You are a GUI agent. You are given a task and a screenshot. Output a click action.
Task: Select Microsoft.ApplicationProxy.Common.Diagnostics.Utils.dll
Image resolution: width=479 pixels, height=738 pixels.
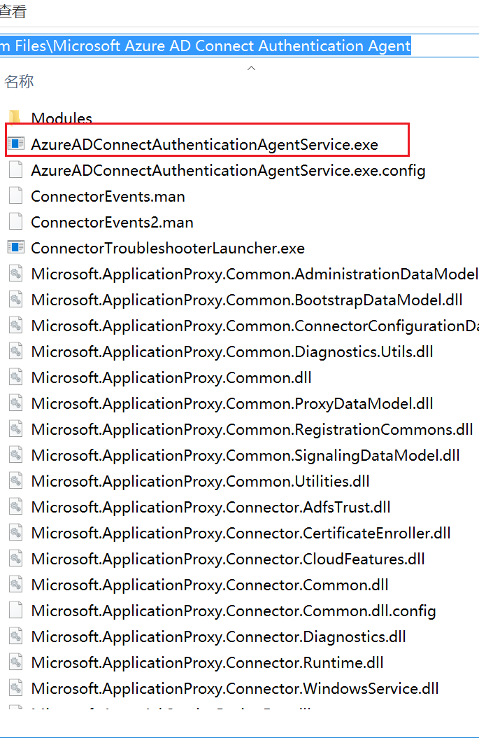click(232, 351)
